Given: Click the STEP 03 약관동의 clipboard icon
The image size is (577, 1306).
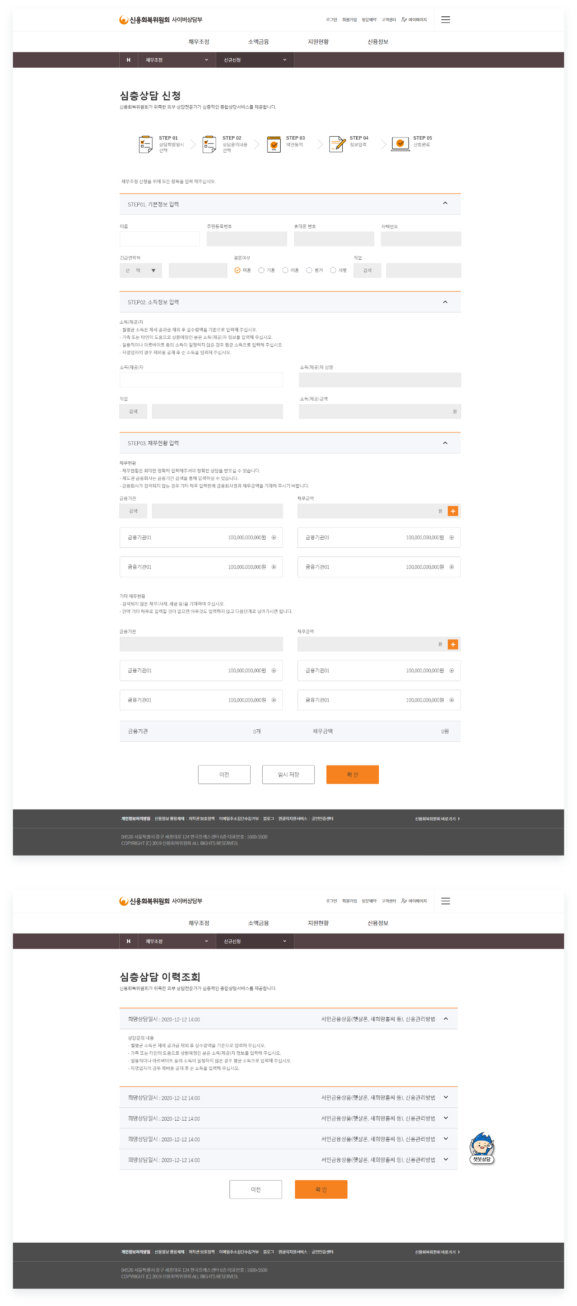Looking at the screenshot, I should 273,144.
